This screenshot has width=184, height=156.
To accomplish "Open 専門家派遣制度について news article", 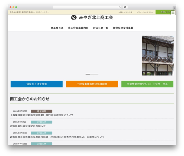I will tap(42, 115).
